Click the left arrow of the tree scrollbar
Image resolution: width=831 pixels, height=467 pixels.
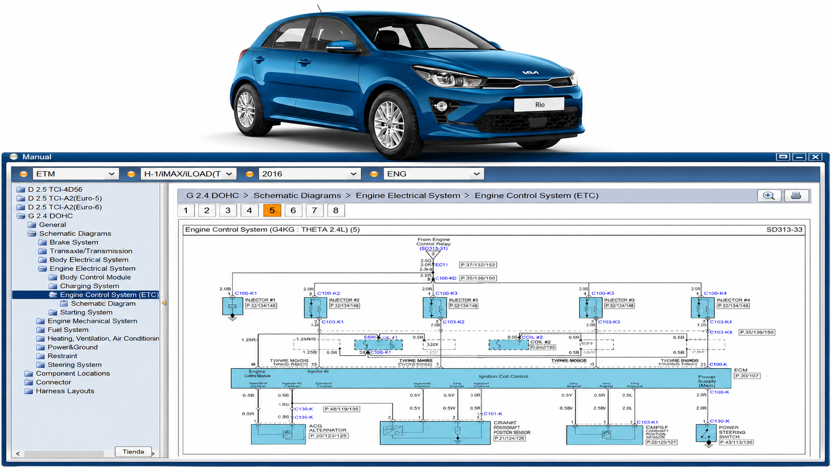[18, 454]
